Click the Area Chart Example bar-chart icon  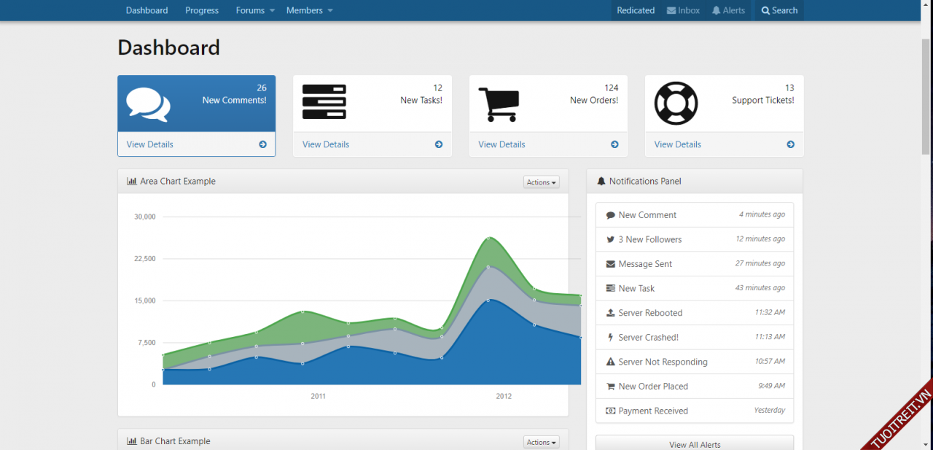[132, 181]
